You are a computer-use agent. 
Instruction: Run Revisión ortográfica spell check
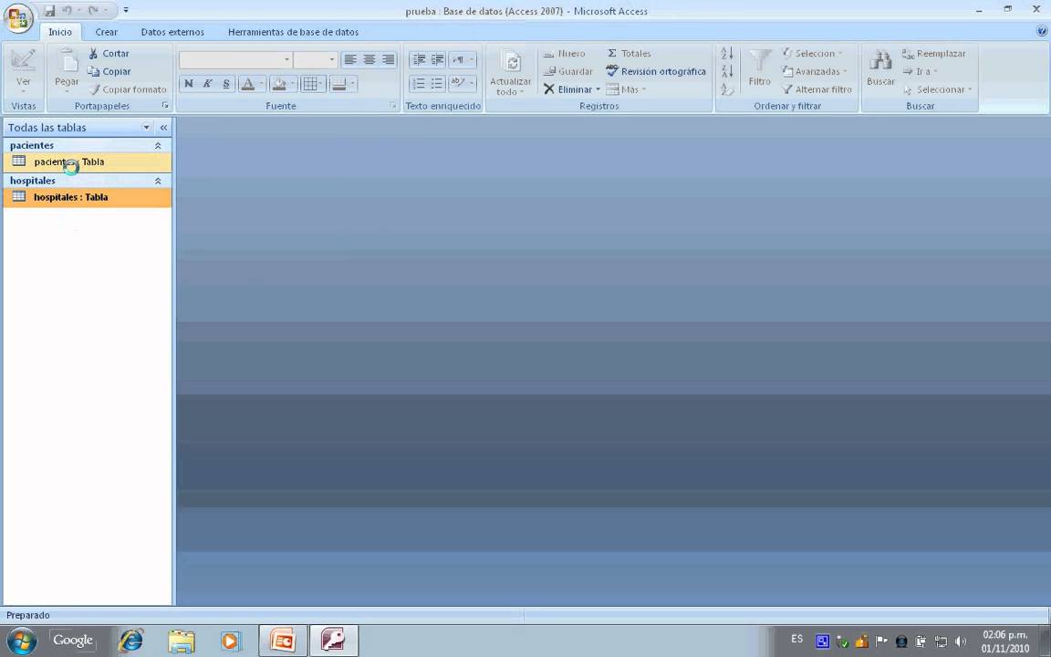(x=656, y=71)
